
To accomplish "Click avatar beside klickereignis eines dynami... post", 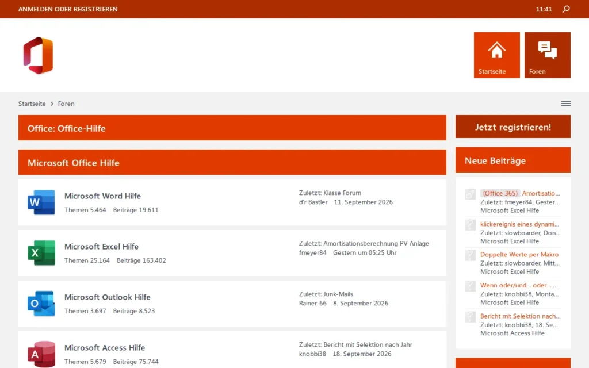I will [x=471, y=225].
